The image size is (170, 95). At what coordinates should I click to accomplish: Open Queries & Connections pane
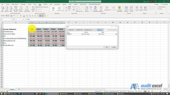[42, 7]
